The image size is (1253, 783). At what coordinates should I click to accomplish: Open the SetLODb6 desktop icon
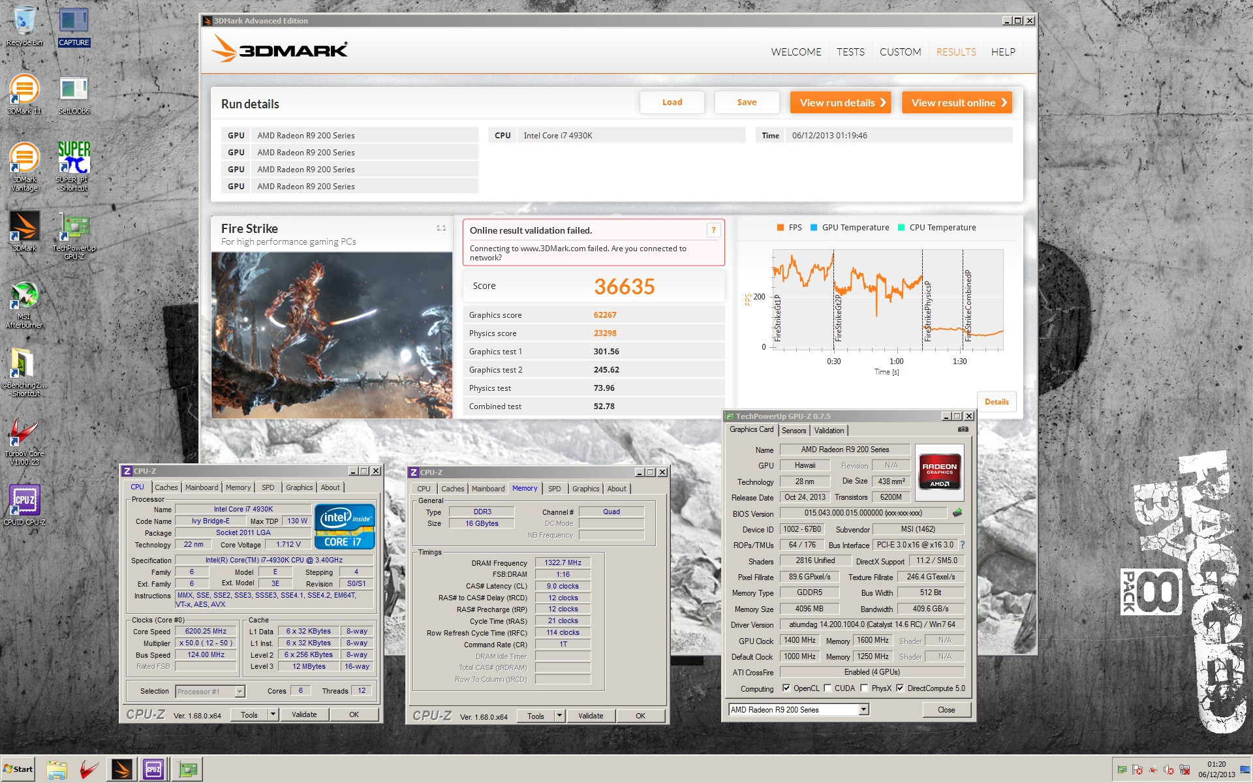click(74, 94)
